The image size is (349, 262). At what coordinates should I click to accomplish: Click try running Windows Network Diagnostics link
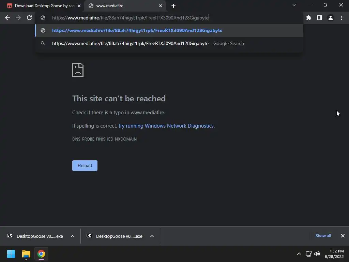tap(166, 126)
